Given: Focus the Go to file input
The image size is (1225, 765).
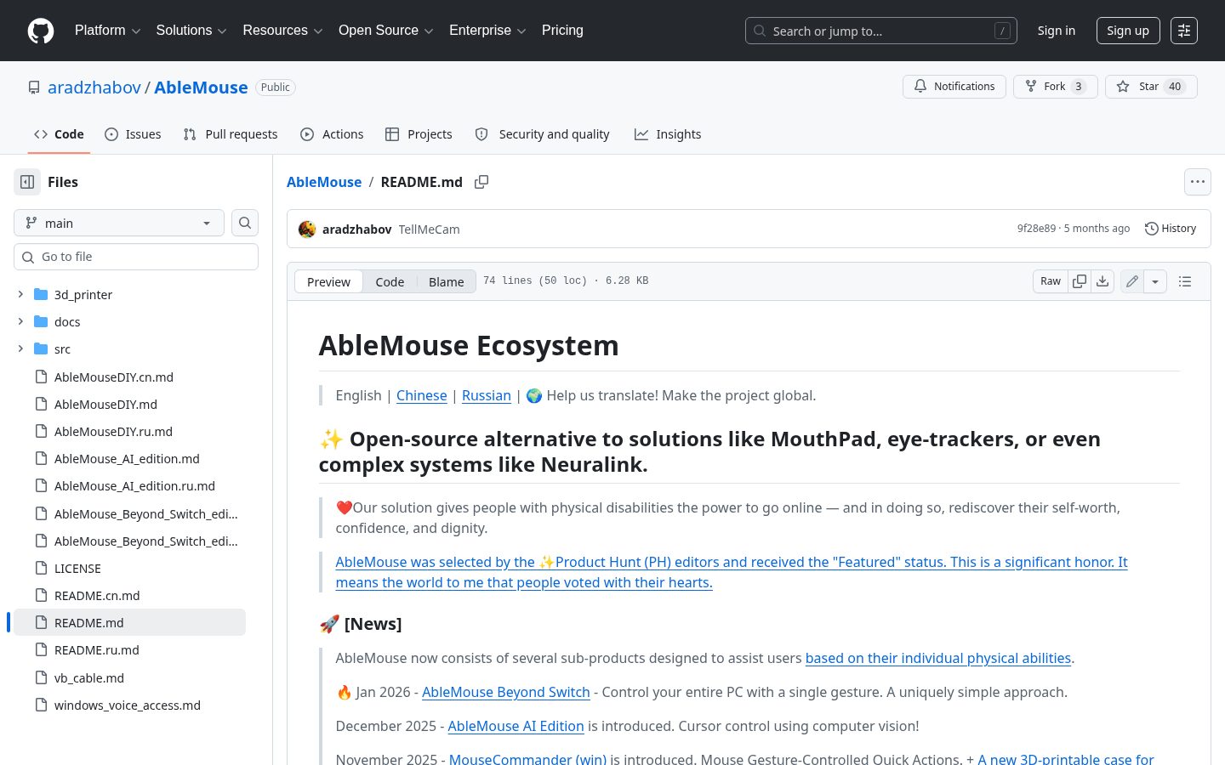Looking at the screenshot, I should click(136, 257).
